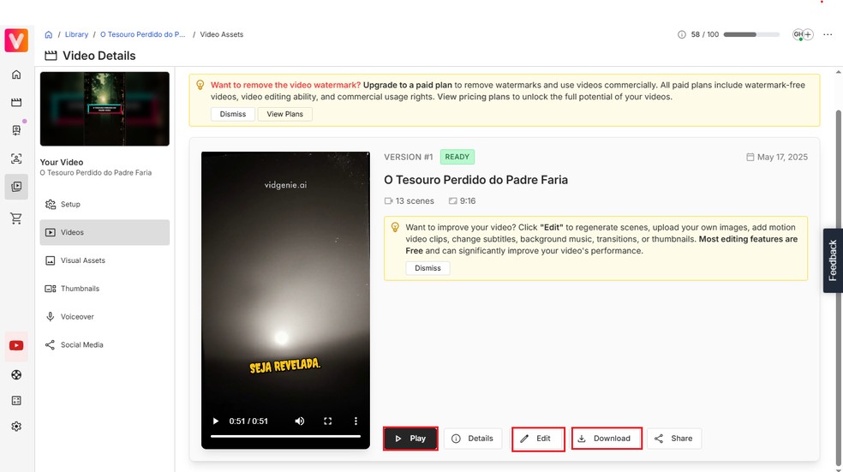Mute the video with speaker icon
Screen dimensions: 843x472
tap(300, 421)
